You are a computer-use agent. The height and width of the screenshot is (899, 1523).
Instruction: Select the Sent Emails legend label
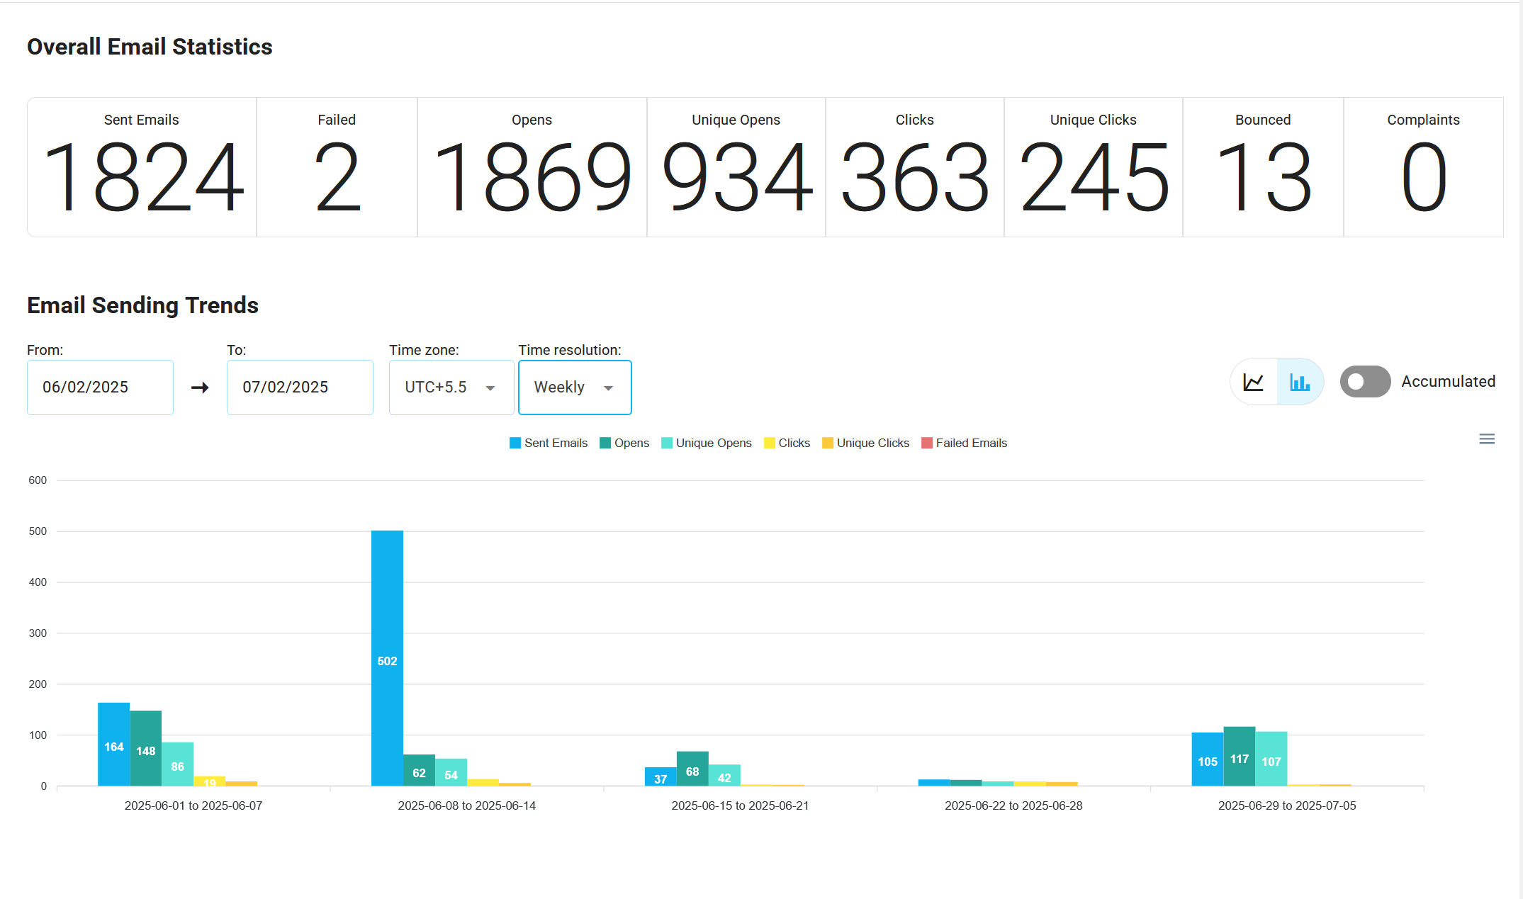[x=556, y=443]
